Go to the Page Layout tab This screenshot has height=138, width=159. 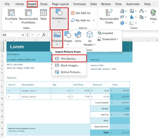pyautogui.click(x=60, y=4)
